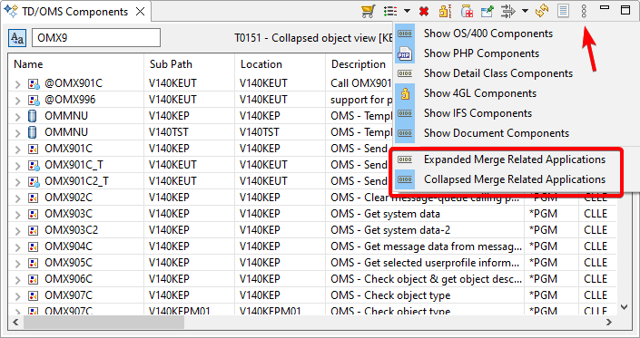The height and width of the screenshot is (338, 640).
Task: Click the shopping cart toolbar icon
Action: (x=369, y=11)
